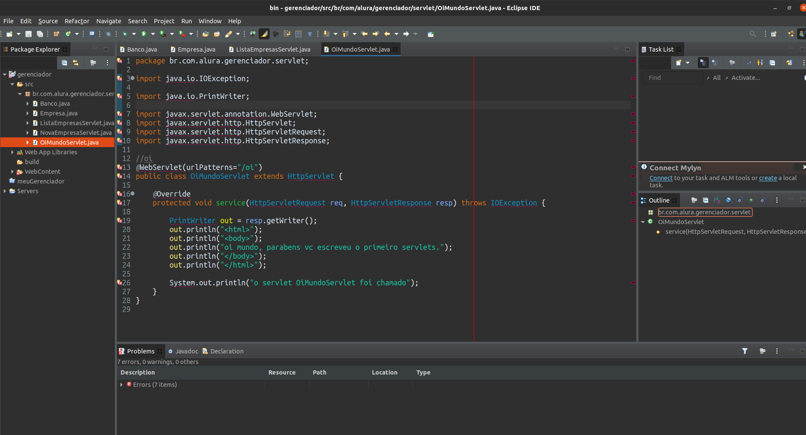Expand Errors (7 items) in Problems view
Viewport: 806px width, 435px height.
point(121,385)
